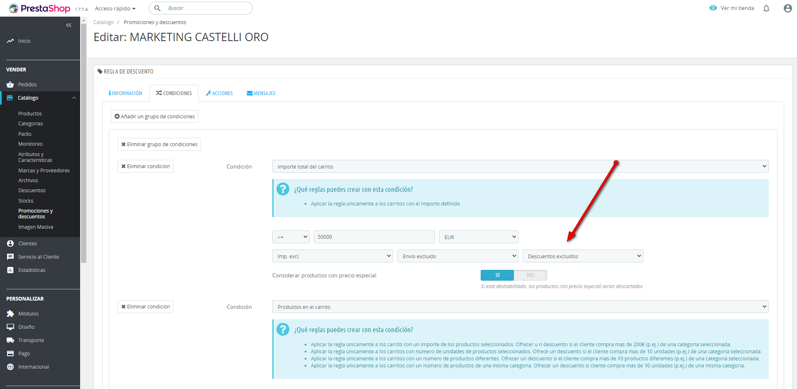Open the EUR currency dropdown
This screenshot has width=797, height=389.
[x=479, y=237]
